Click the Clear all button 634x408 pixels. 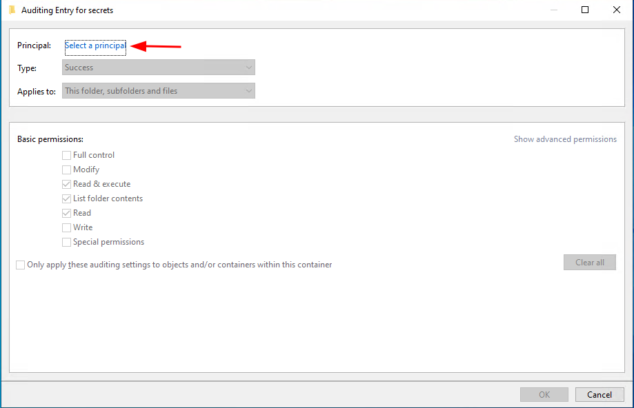(590, 263)
